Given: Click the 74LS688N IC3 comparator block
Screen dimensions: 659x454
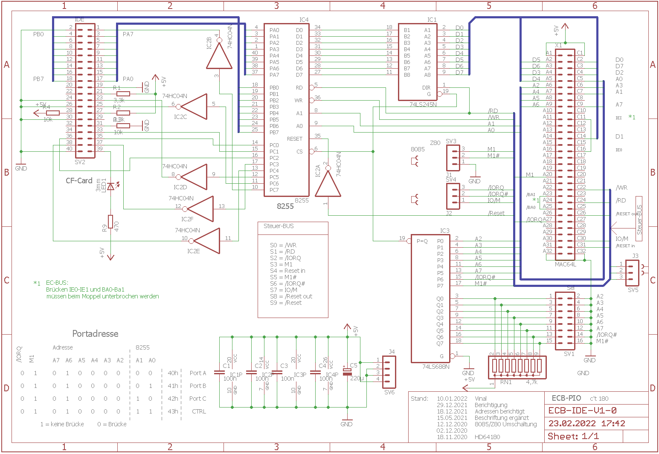Looking at the screenshot, I should (x=430, y=298).
